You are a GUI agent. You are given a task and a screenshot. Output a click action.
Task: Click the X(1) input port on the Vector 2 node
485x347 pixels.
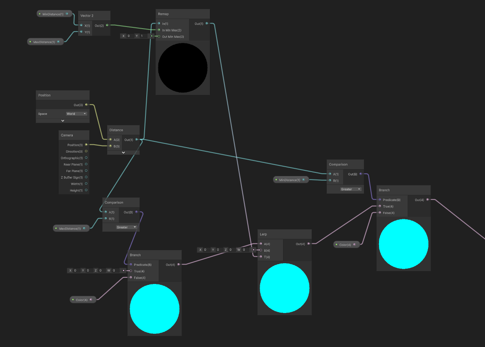(81, 25)
